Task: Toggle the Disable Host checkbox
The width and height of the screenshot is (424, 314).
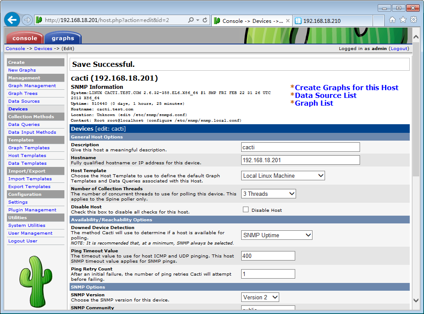Action: point(245,210)
